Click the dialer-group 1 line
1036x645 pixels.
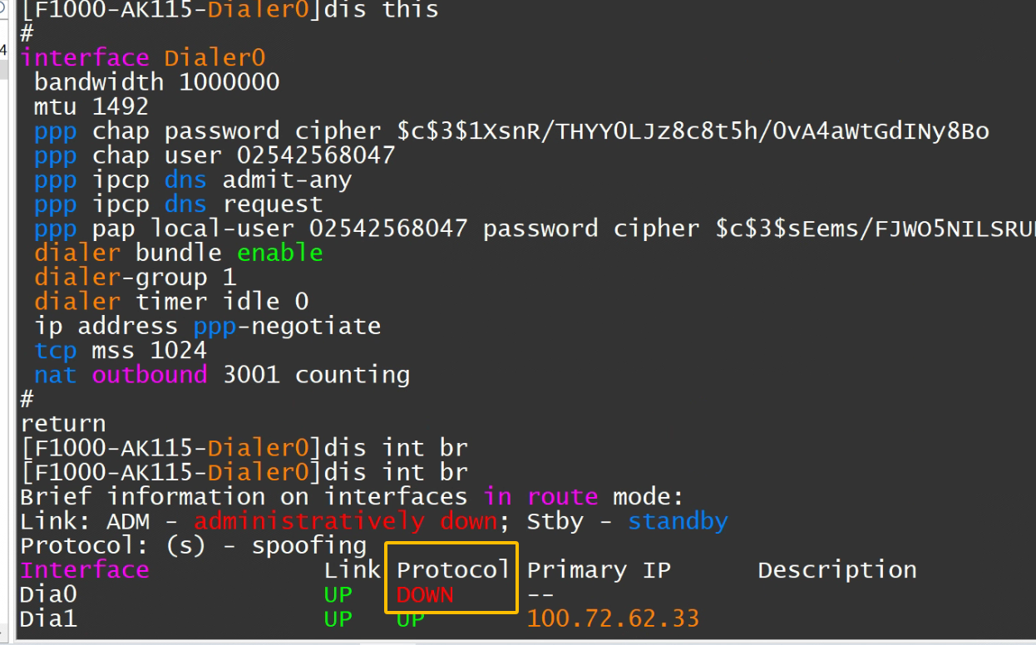click(x=135, y=277)
